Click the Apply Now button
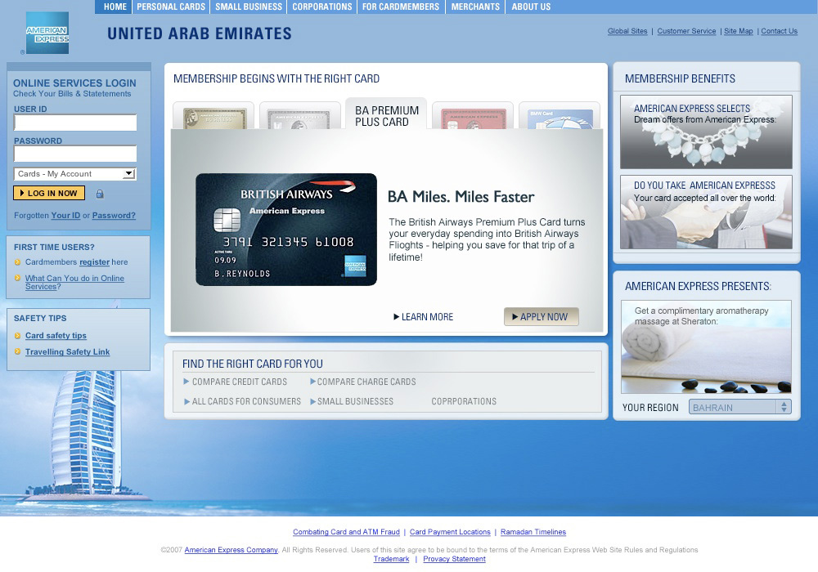Viewport: 818px width, 572px height. coord(541,317)
